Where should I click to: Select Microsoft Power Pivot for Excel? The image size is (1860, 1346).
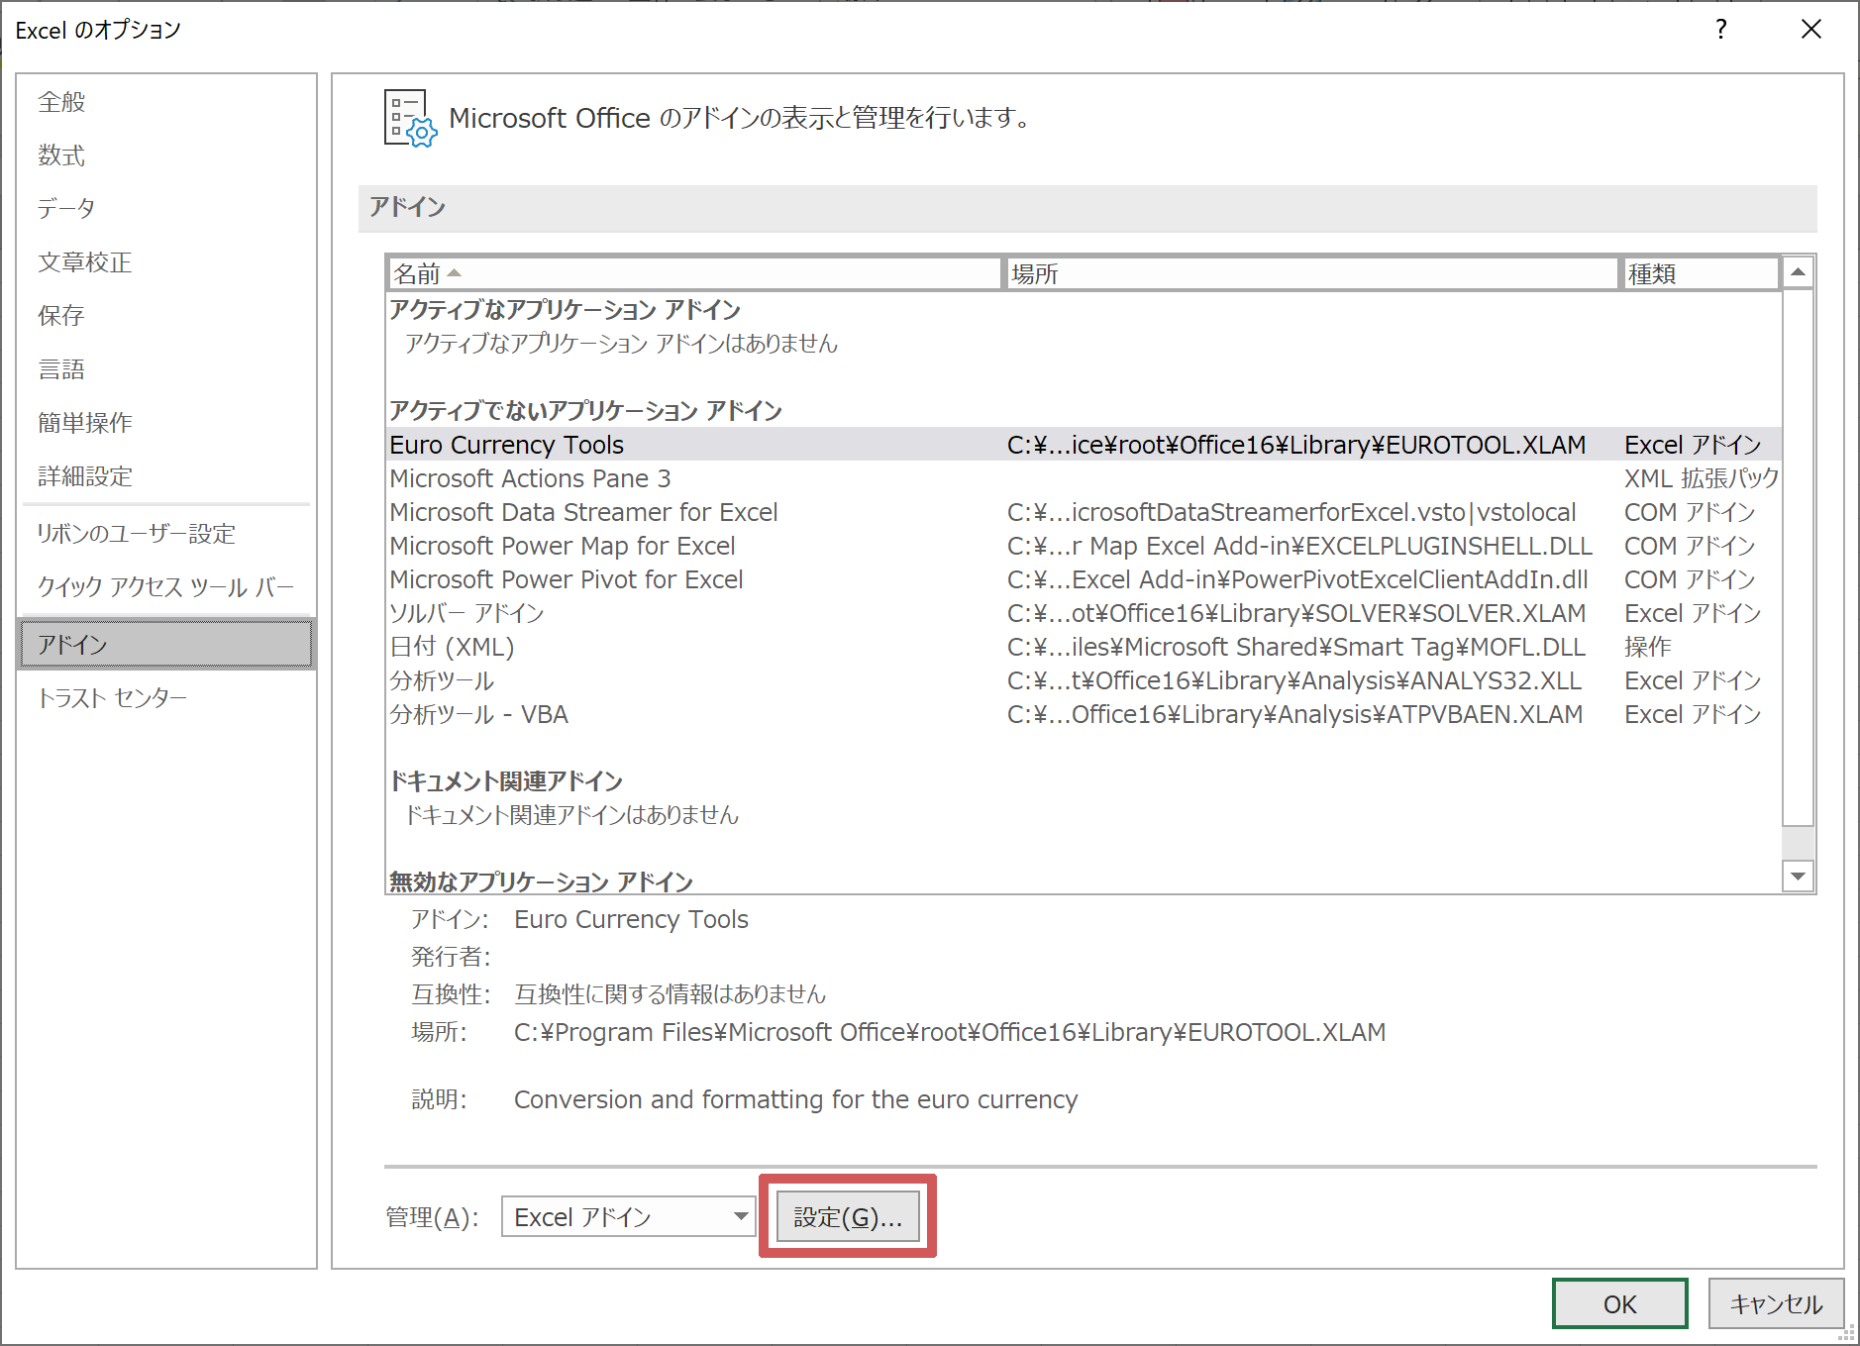tap(566, 579)
